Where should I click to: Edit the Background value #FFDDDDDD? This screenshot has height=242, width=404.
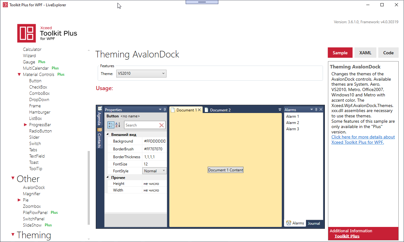point(155,141)
